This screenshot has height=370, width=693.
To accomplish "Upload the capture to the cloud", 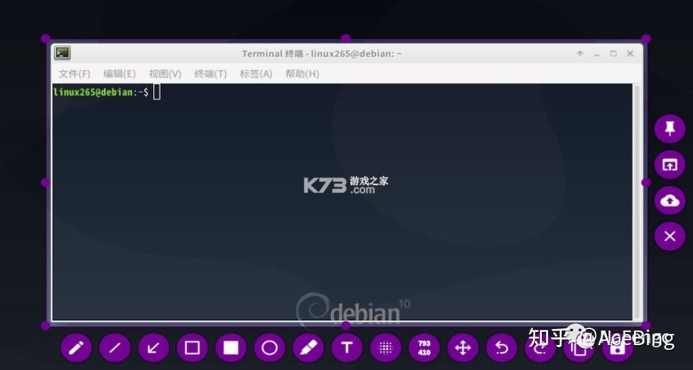I will click(670, 201).
